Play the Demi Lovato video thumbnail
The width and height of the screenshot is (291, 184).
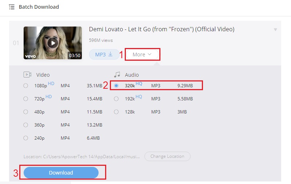coord(53,43)
